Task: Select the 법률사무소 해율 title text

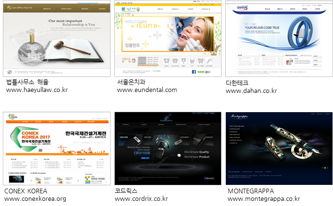Action: pyautogui.click(x=27, y=82)
